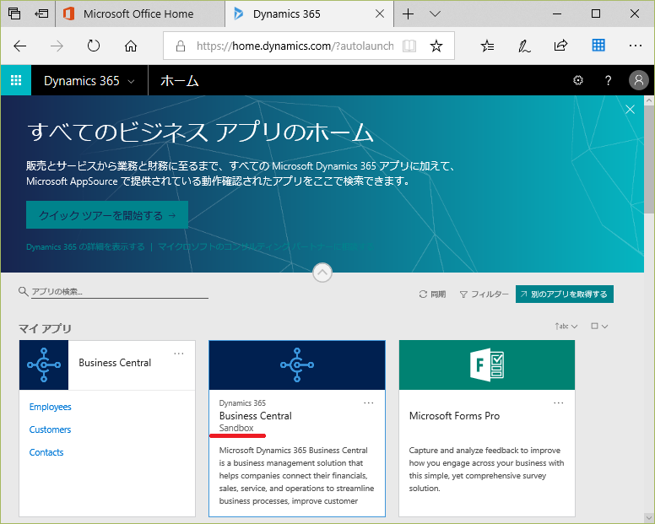Viewport: 655px width, 524px height.
Task: Go to browser home page icon
Action: coord(131,46)
